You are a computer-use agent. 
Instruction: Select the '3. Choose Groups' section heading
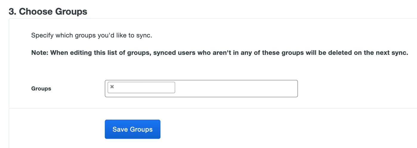pos(48,12)
